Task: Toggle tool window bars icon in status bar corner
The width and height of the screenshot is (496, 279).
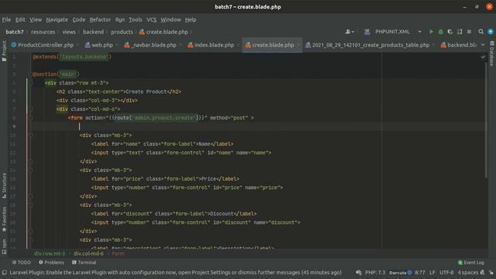Action: pyautogui.click(x=4, y=272)
